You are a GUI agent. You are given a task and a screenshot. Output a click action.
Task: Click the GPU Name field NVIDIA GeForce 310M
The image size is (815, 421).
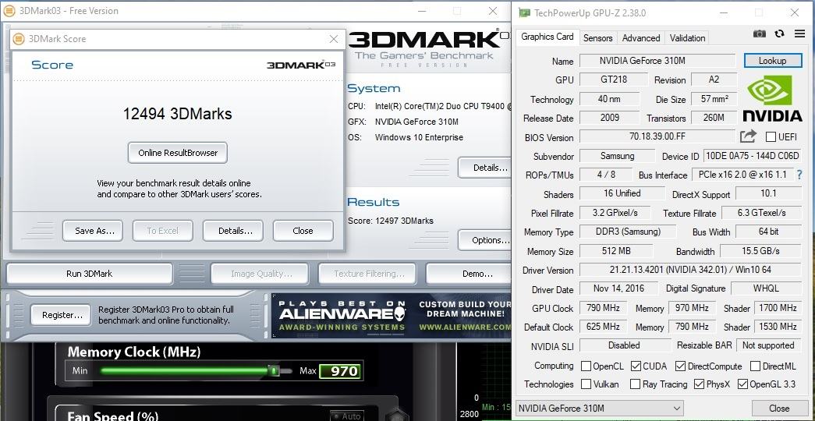(657, 61)
